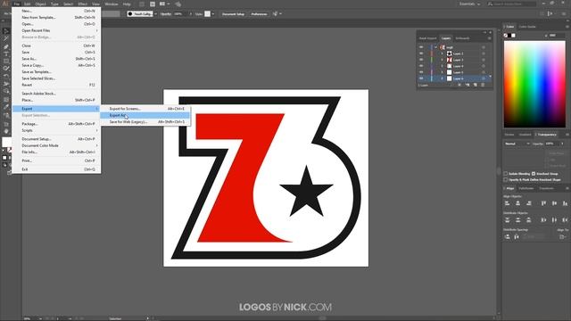Click horizontal align center icon
The width and height of the screenshot is (571, 321).
(517, 203)
